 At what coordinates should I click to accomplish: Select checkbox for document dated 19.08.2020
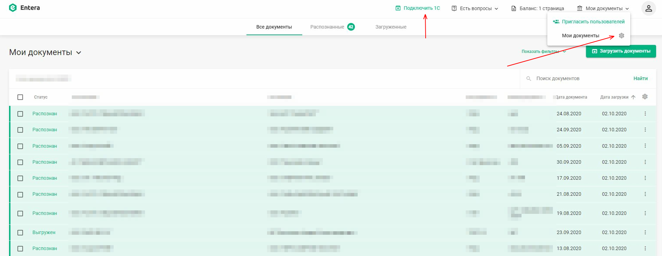pyautogui.click(x=20, y=214)
